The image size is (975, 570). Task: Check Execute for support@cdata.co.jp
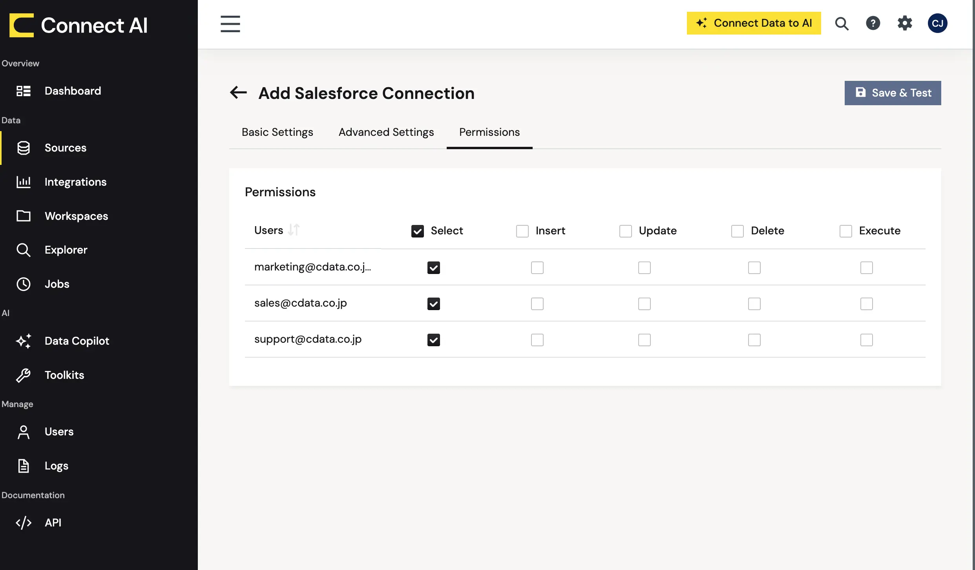click(x=867, y=340)
